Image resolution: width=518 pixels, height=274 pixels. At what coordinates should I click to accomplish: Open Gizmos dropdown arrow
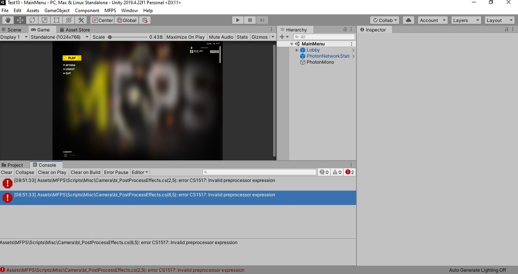click(272, 37)
